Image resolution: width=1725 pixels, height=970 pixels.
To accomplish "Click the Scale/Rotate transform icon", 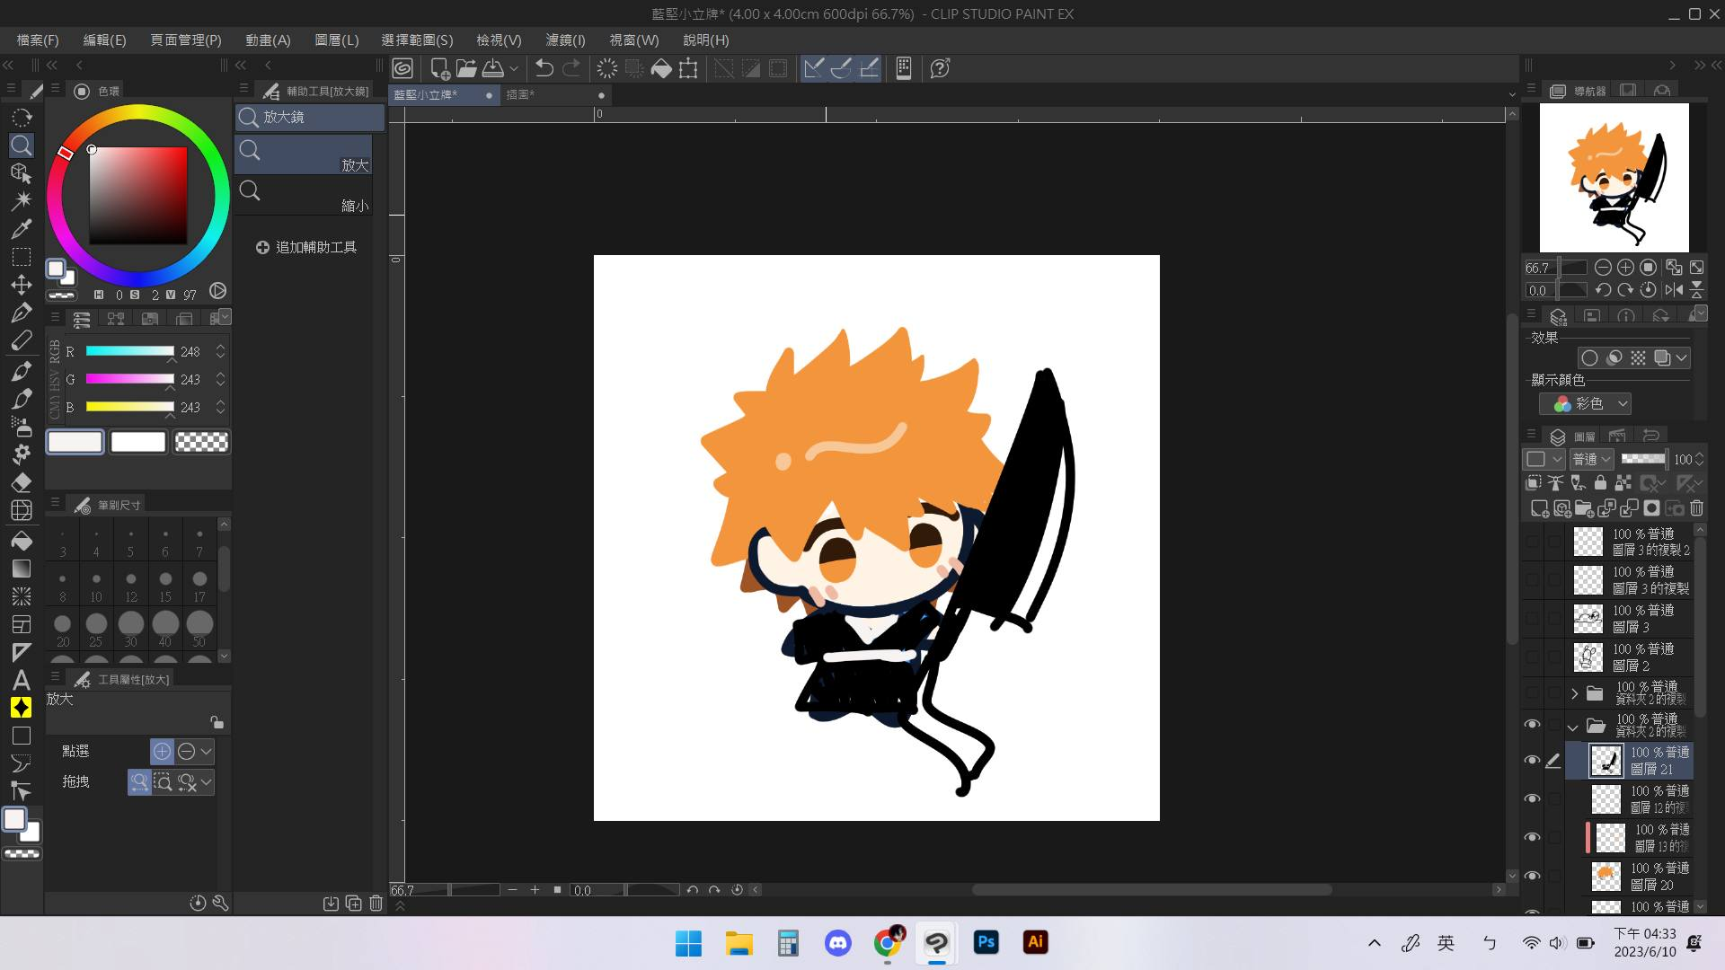I will pos(688,68).
